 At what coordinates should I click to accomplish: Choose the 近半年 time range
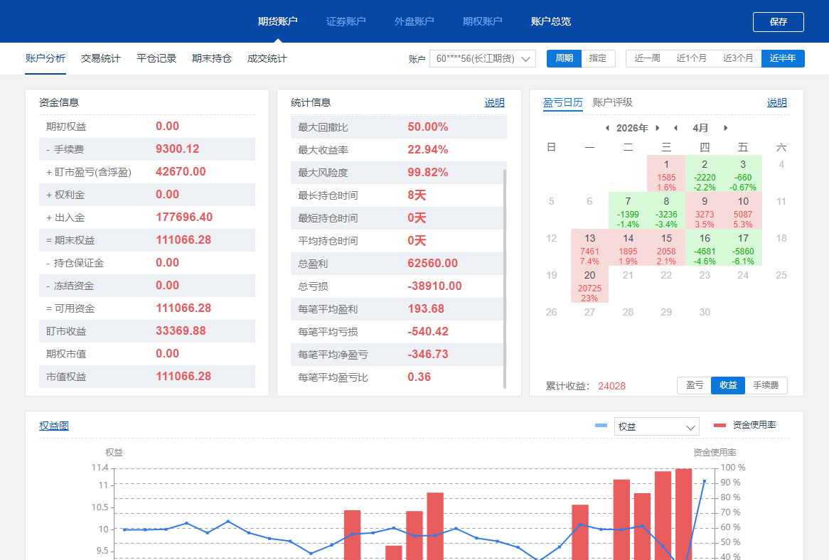point(783,58)
